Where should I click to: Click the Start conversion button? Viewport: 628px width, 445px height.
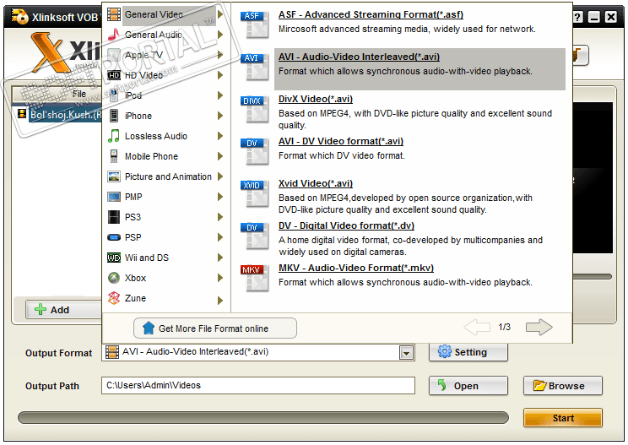coord(563,418)
